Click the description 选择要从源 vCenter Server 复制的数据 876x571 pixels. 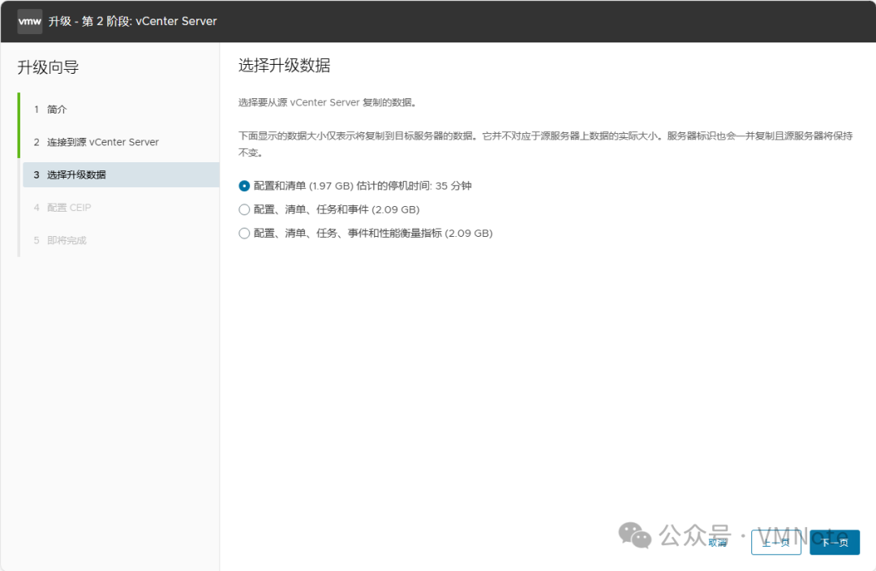pyautogui.click(x=328, y=102)
